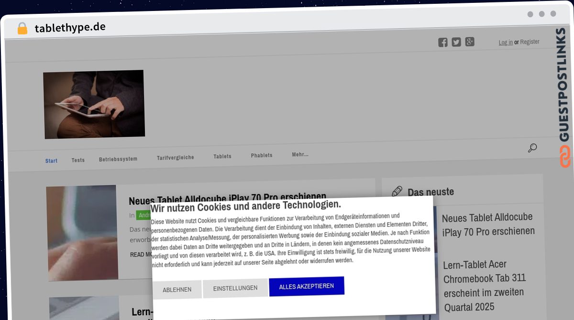Click the Guestpostlinks chain logo
Image resolution: width=574 pixels, height=320 pixels.
tap(565, 157)
